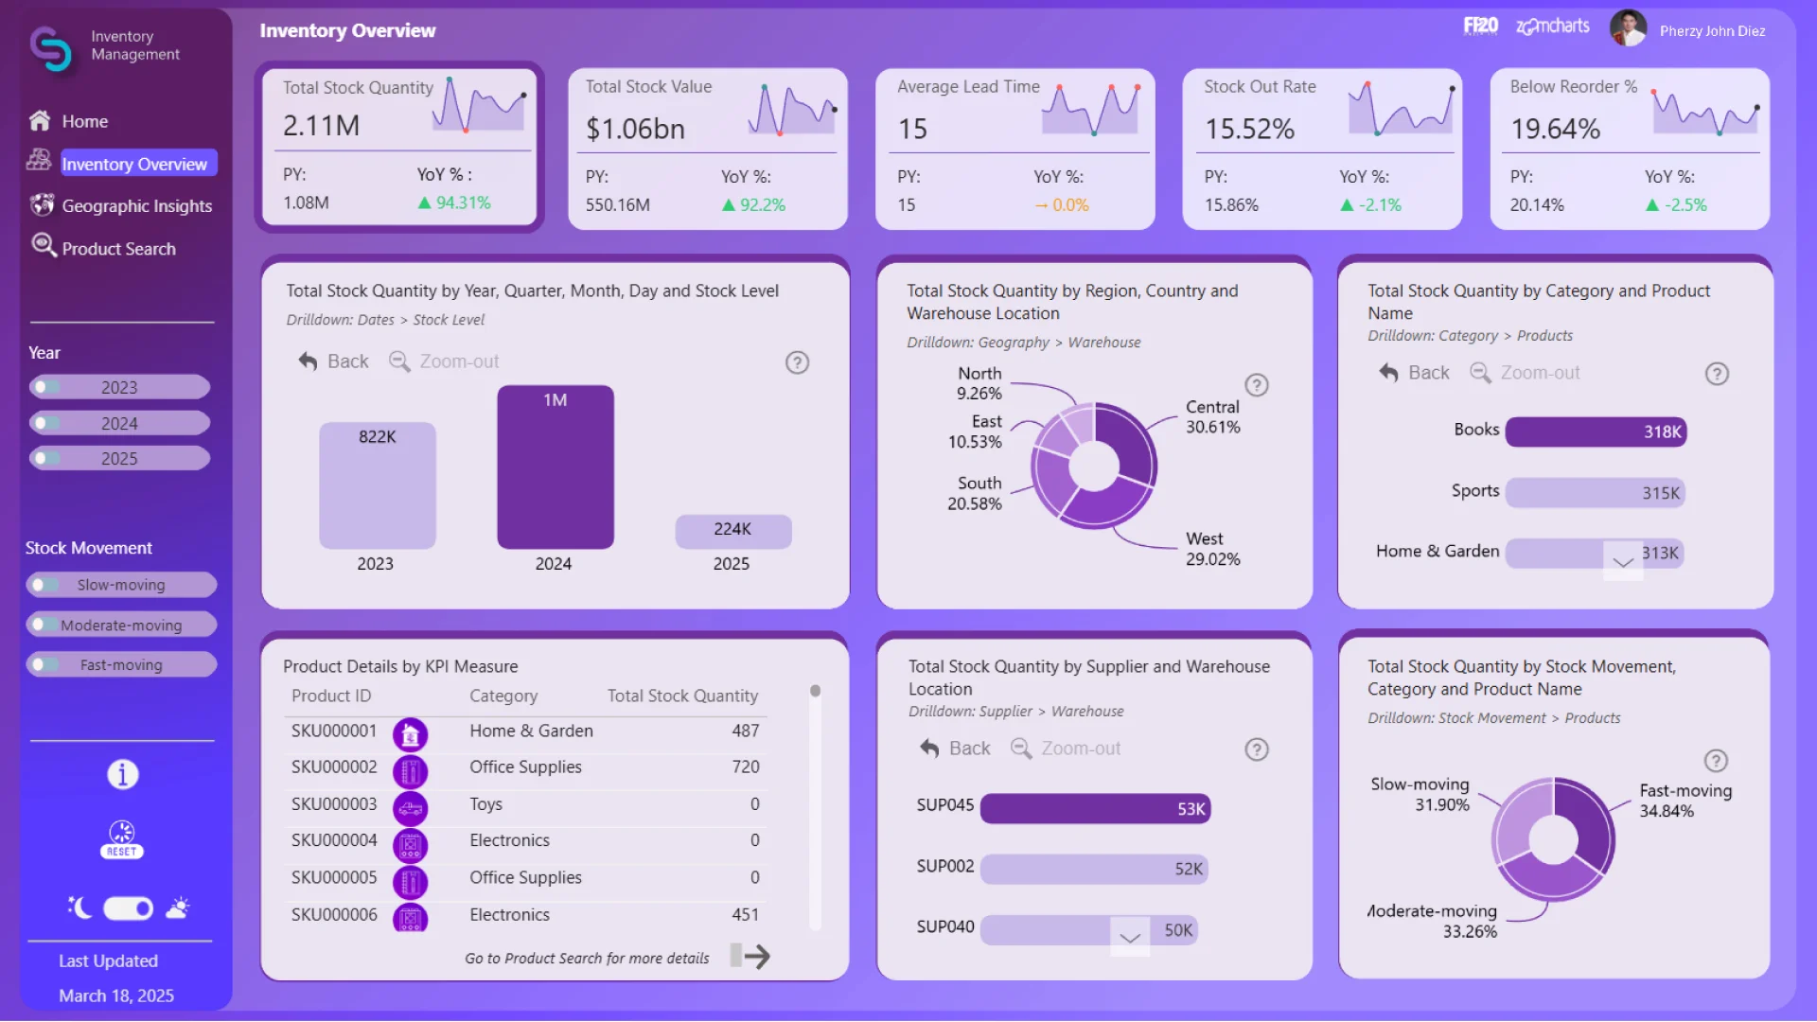The width and height of the screenshot is (1817, 1022).
Task: Open the Geographic Insights page
Action: (136, 206)
